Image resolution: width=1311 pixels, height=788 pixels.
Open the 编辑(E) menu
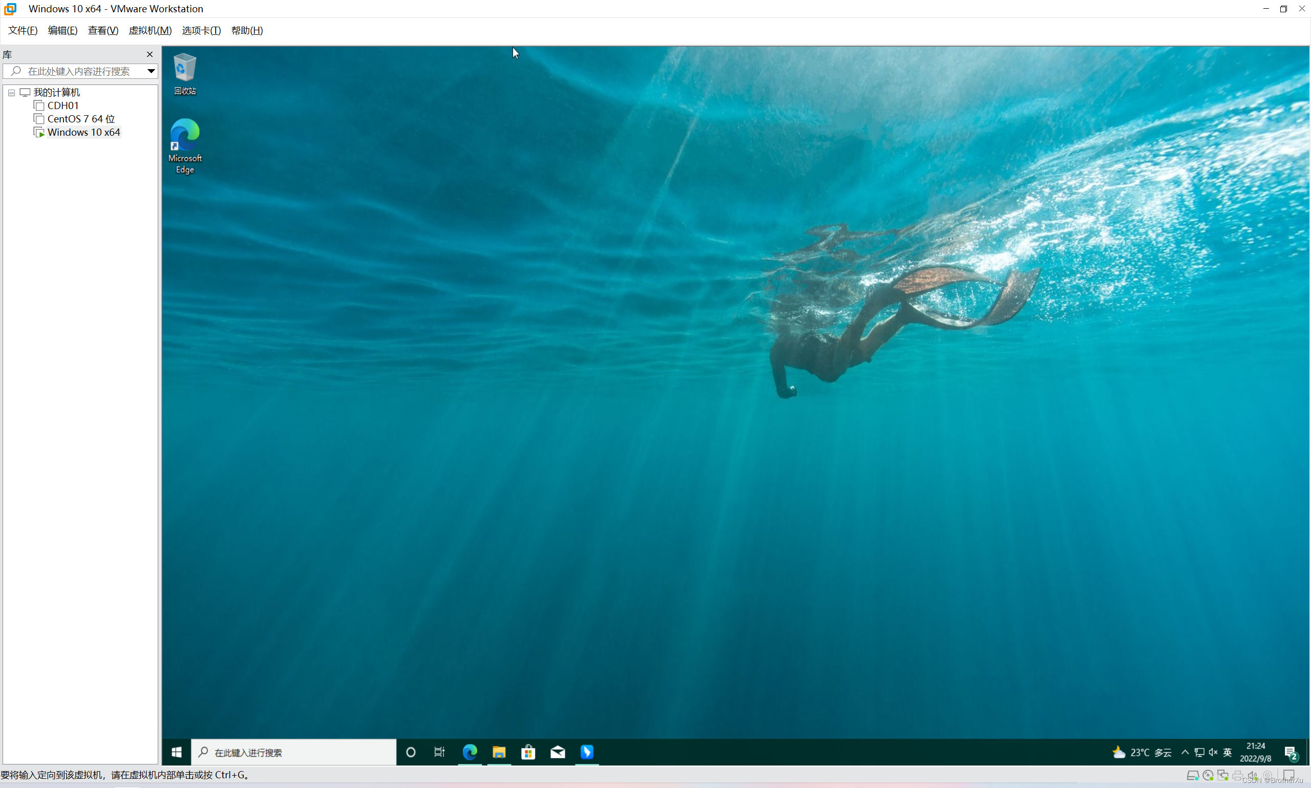(x=62, y=31)
